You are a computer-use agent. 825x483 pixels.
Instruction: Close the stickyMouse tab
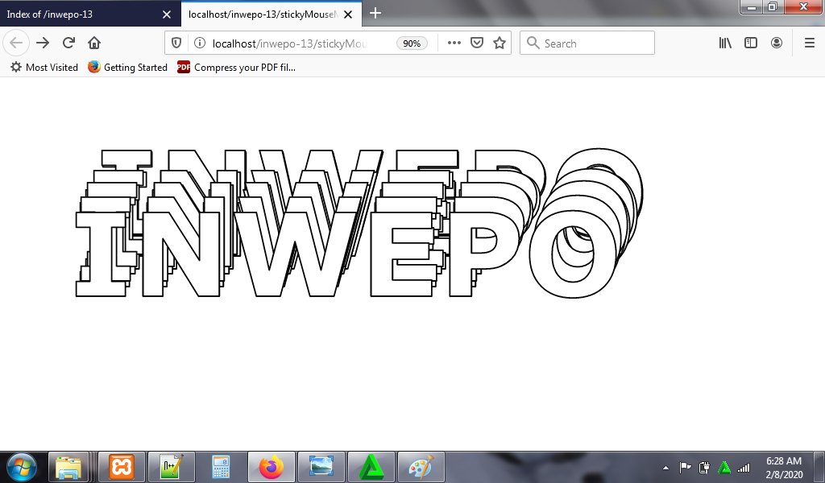point(348,14)
